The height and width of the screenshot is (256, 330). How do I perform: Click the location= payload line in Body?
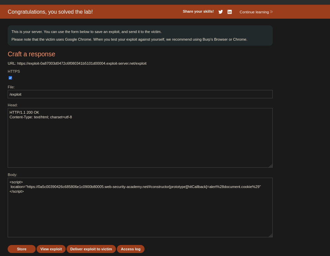(136, 187)
